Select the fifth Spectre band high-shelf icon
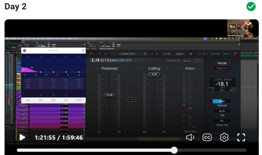 click(x=79, y=57)
